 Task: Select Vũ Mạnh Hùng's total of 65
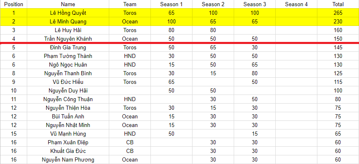point(338,134)
